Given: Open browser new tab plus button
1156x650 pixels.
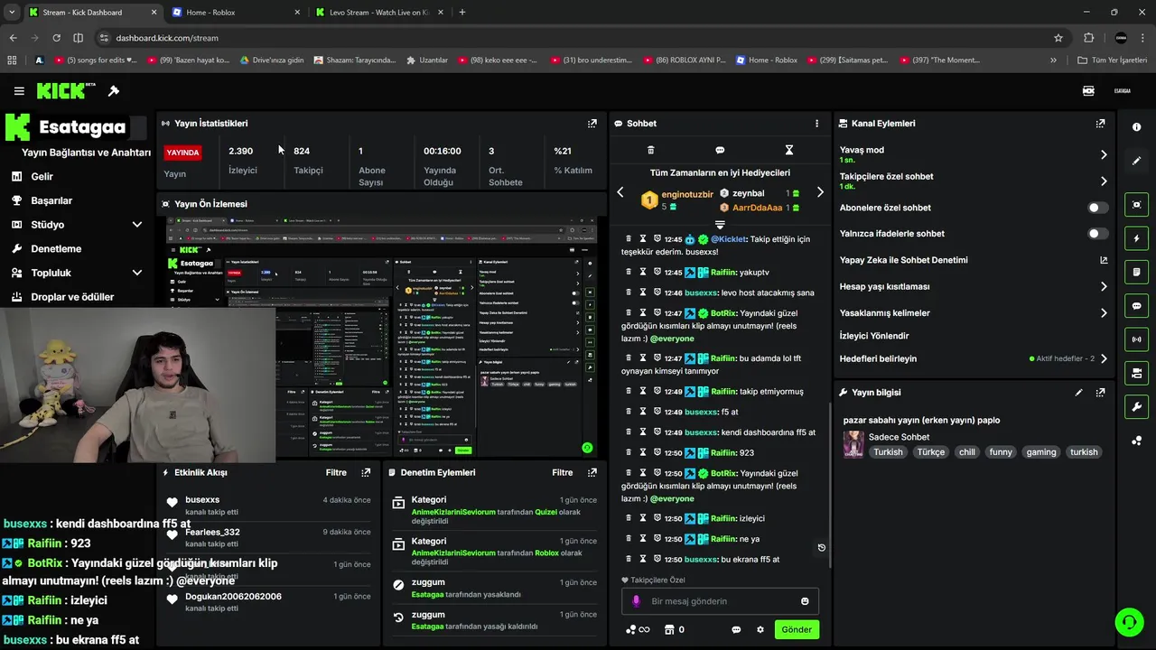Looking at the screenshot, I should click(462, 13).
